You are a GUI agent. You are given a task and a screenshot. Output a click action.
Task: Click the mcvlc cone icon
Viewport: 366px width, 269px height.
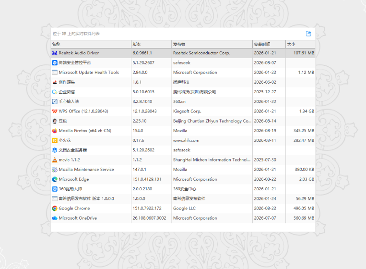click(55, 160)
